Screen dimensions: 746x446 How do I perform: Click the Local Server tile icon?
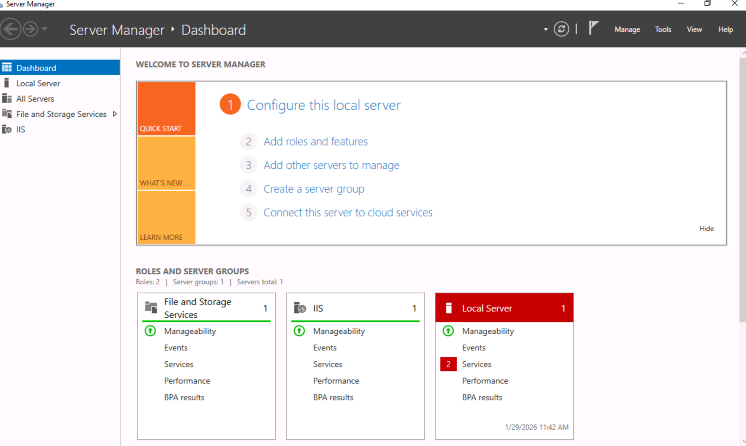(448, 308)
